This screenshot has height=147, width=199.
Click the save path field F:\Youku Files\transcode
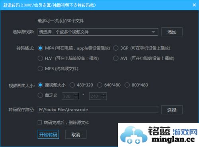(x=98, y=109)
